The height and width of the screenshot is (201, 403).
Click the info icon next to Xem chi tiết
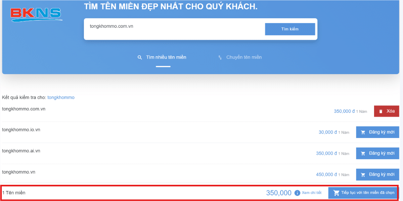[x=297, y=193]
